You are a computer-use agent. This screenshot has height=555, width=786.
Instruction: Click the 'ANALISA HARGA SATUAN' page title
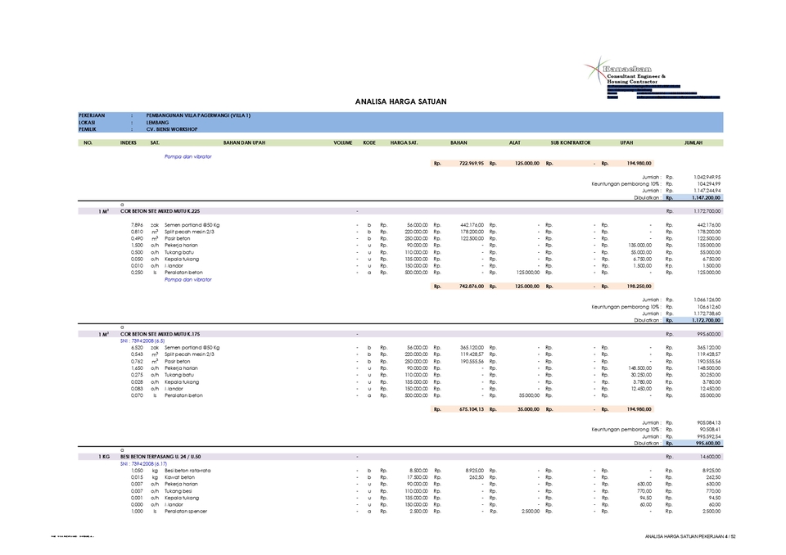coord(400,102)
